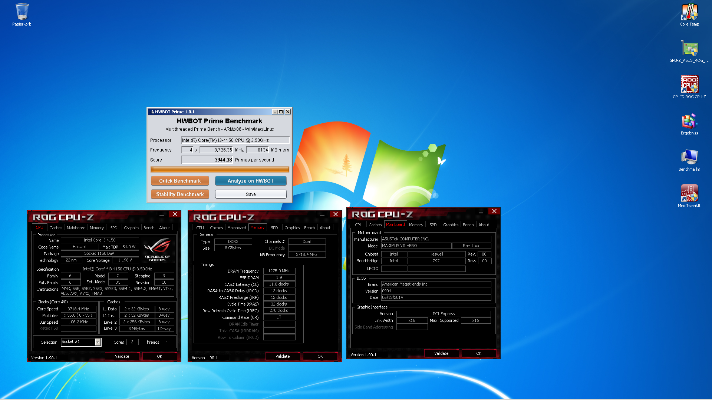Viewport: 712px width, 400px height.
Task: Open the MemTweakIt desktop icon
Action: (689, 196)
